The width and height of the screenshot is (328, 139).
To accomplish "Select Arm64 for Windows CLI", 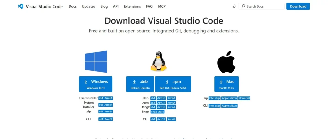I will coord(109,119).
